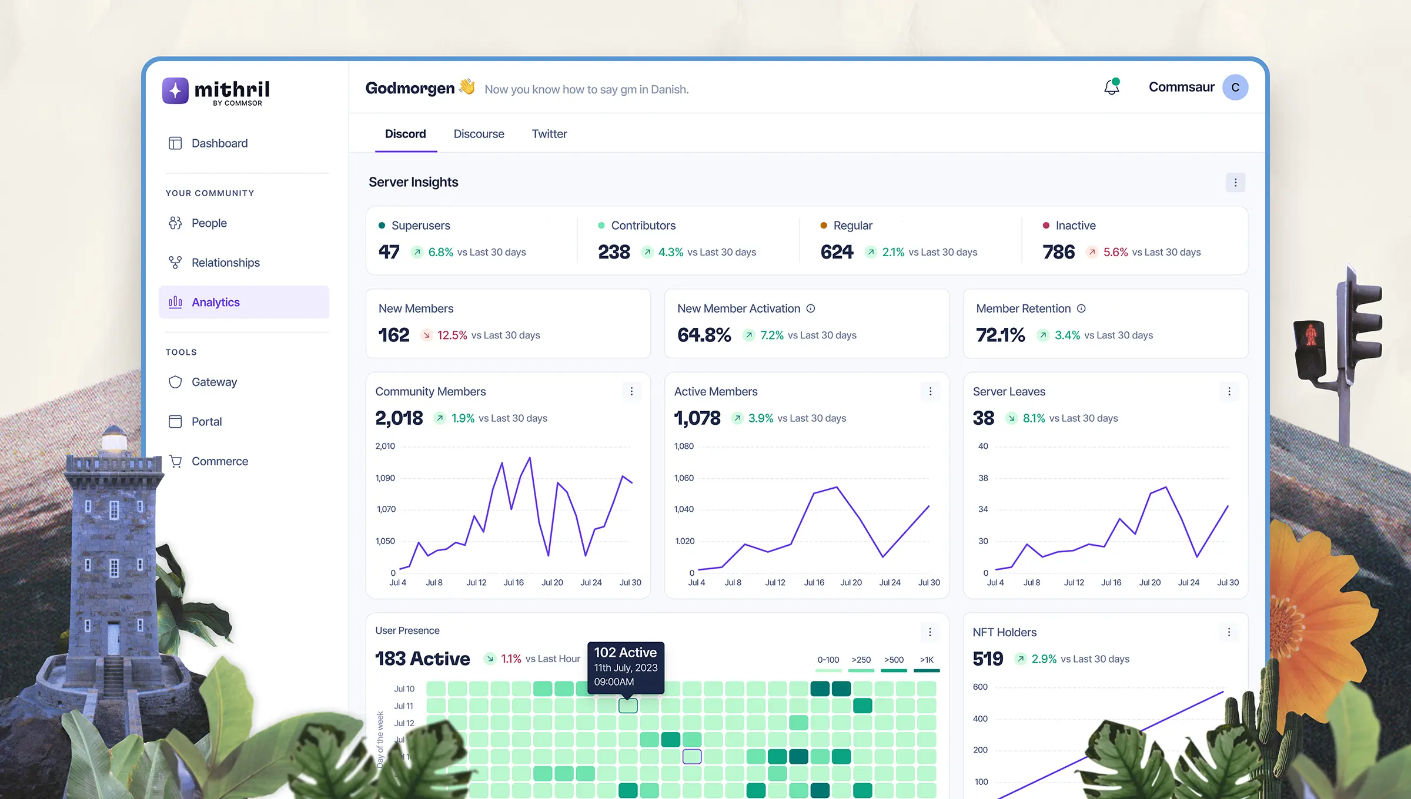Click the Regular count 624

(x=837, y=252)
